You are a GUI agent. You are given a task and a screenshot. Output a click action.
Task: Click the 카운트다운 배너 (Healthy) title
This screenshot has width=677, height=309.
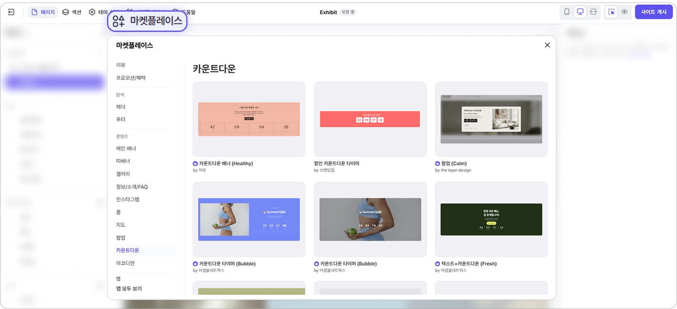(226, 164)
